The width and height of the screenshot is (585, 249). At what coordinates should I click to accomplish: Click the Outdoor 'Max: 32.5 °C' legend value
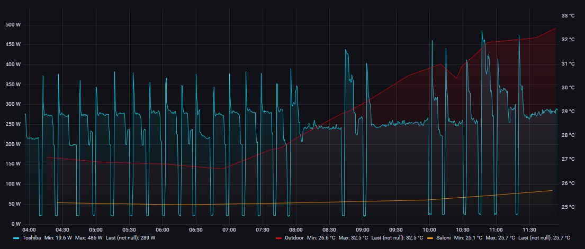point(354,238)
